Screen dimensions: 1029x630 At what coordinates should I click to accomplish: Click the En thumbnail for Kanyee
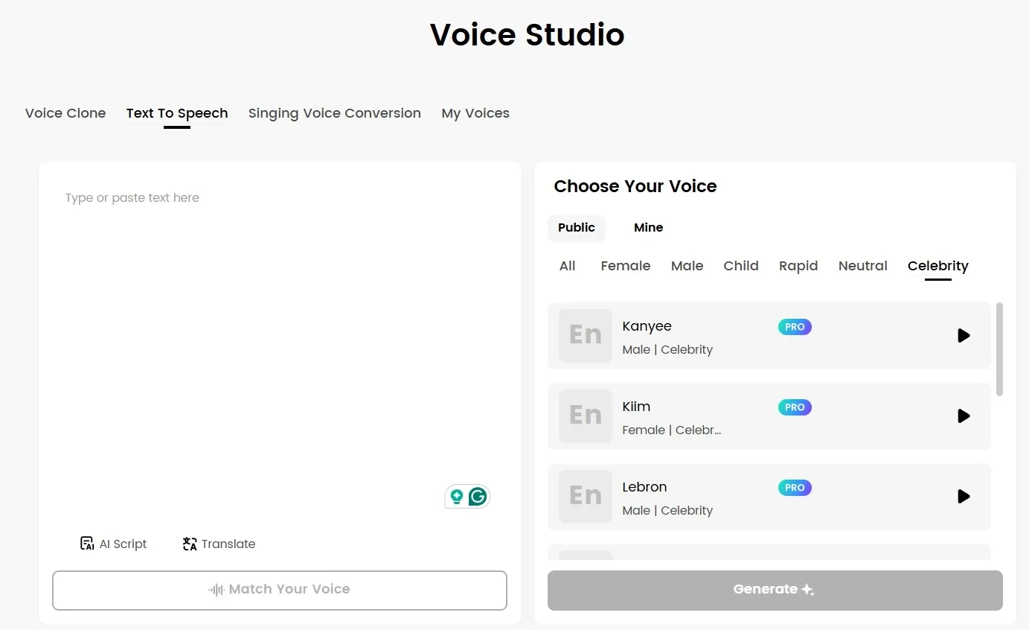[586, 336]
